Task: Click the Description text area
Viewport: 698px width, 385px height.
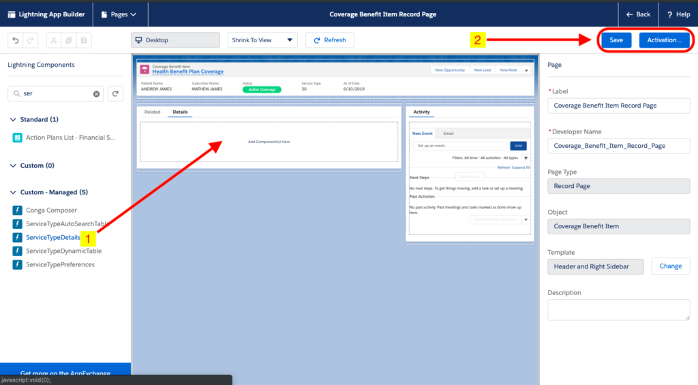Action: [619, 309]
